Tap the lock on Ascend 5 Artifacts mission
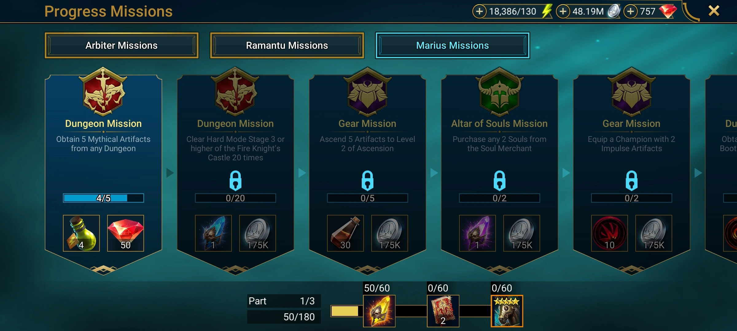 click(x=367, y=181)
